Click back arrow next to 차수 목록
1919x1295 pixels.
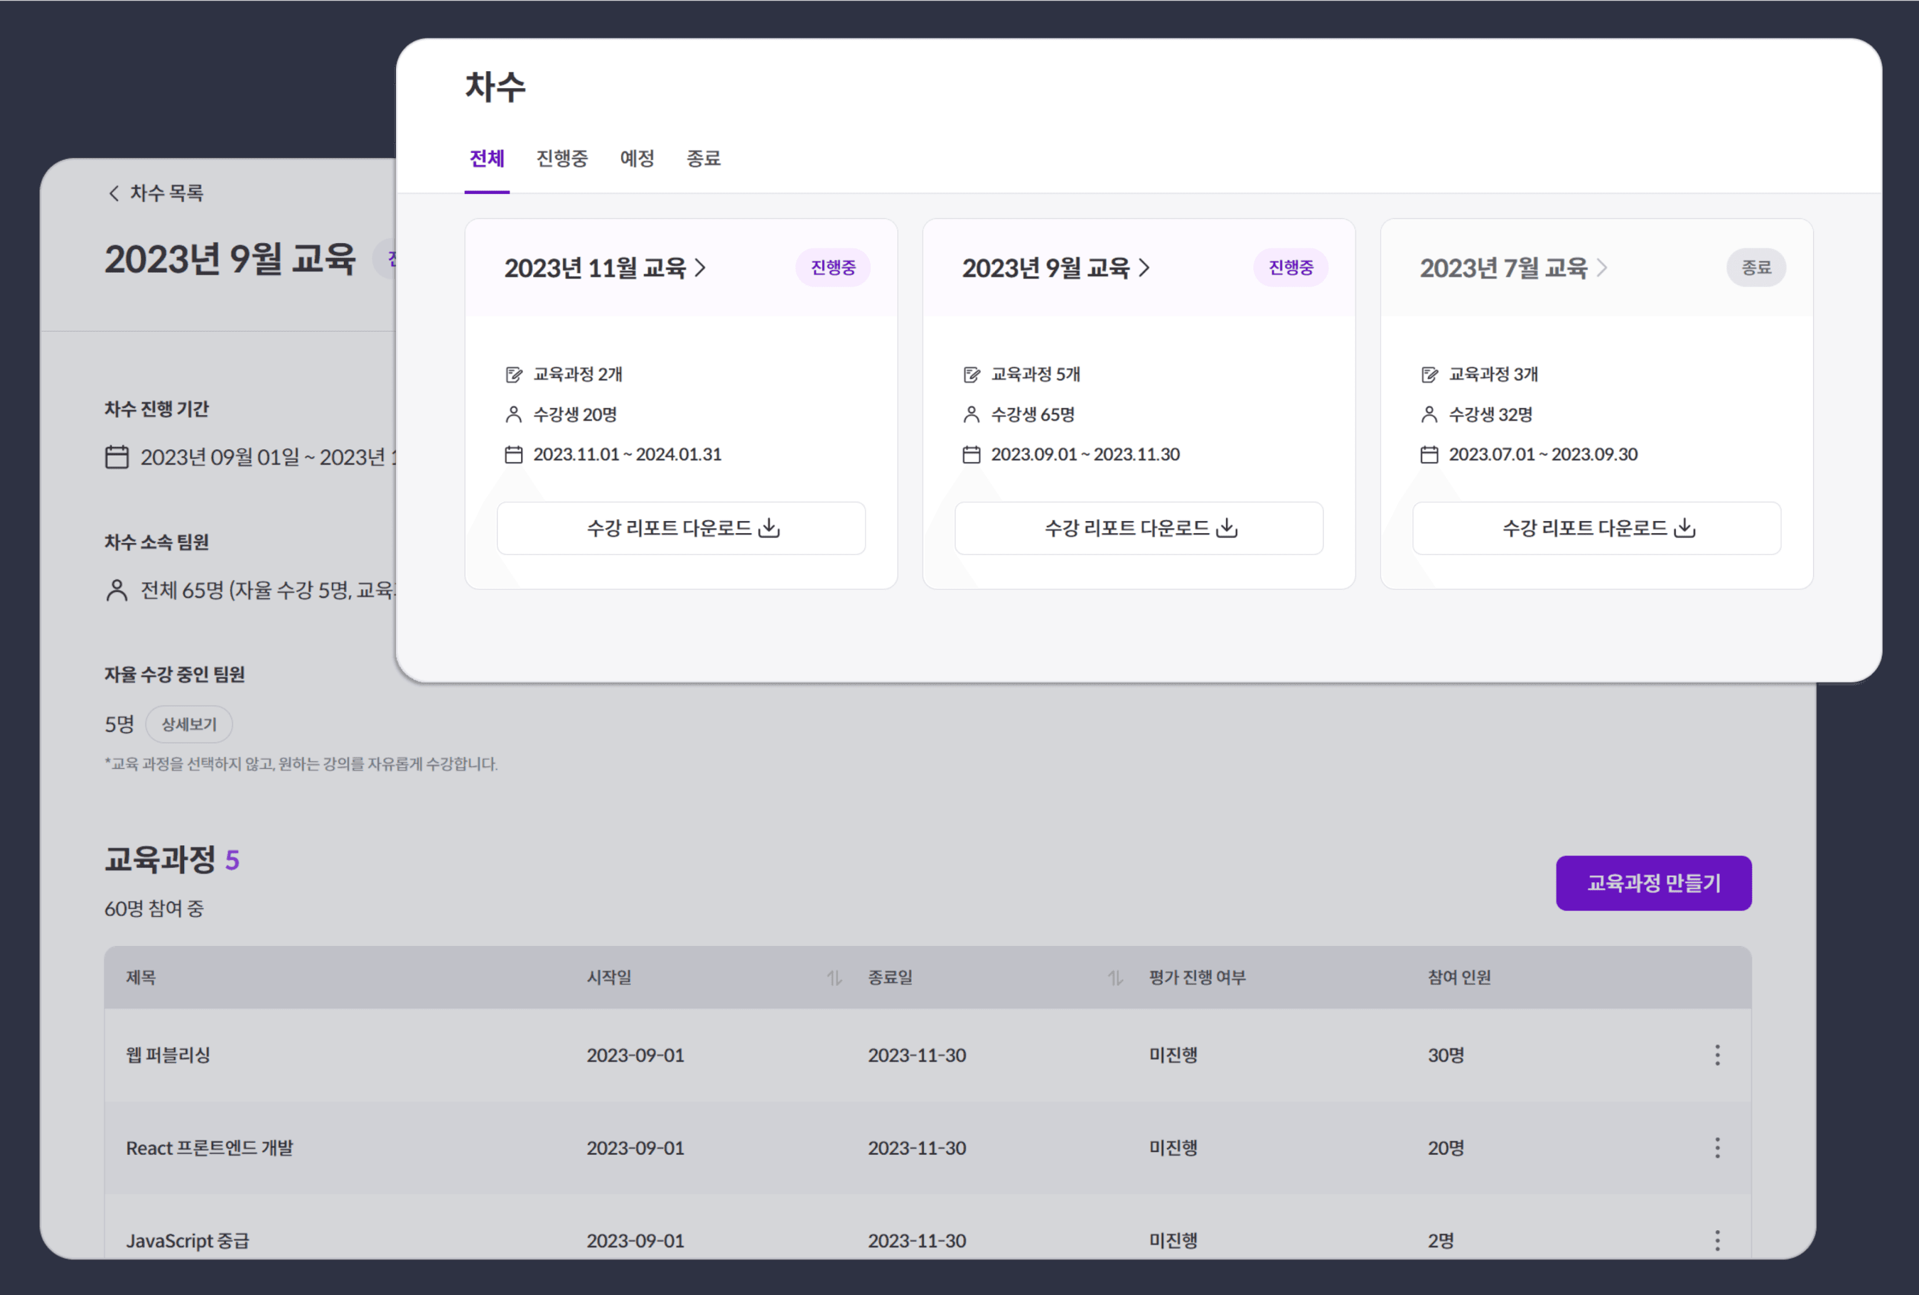coord(114,193)
